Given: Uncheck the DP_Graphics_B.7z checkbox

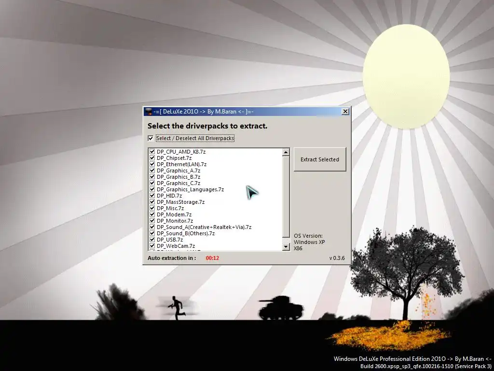Looking at the screenshot, I should tap(152, 177).
